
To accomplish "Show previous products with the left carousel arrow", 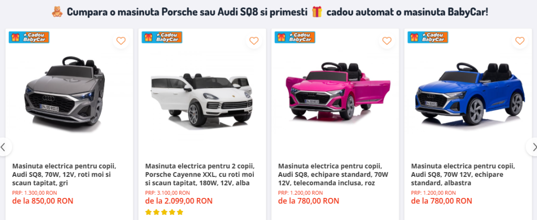I will [x=4, y=147].
